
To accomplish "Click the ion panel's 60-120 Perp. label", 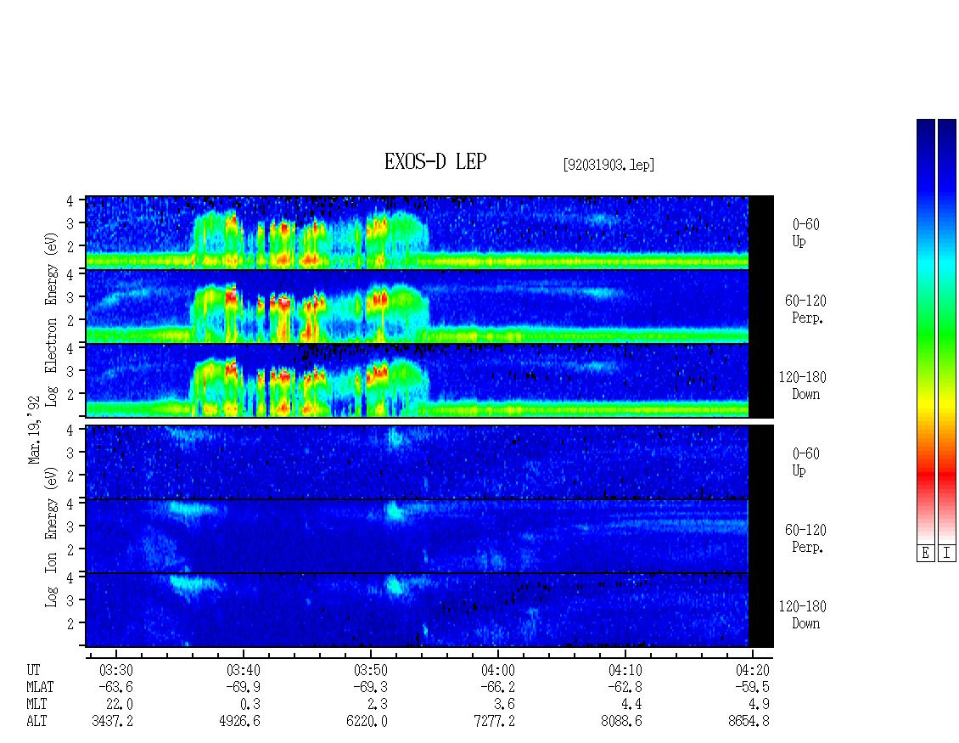I will click(805, 538).
